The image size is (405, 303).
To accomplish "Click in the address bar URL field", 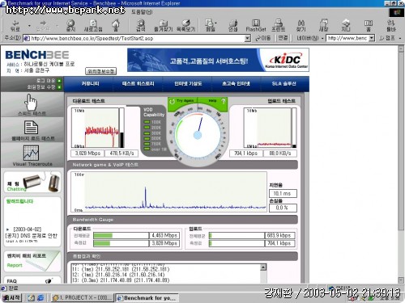I will (x=137, y=38).
